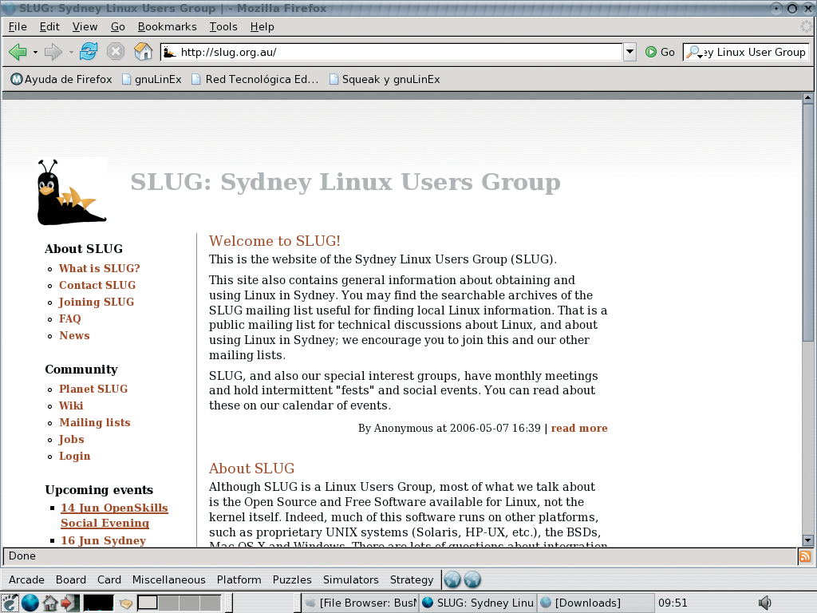Click the second globe icon beside Strategy

472,579
